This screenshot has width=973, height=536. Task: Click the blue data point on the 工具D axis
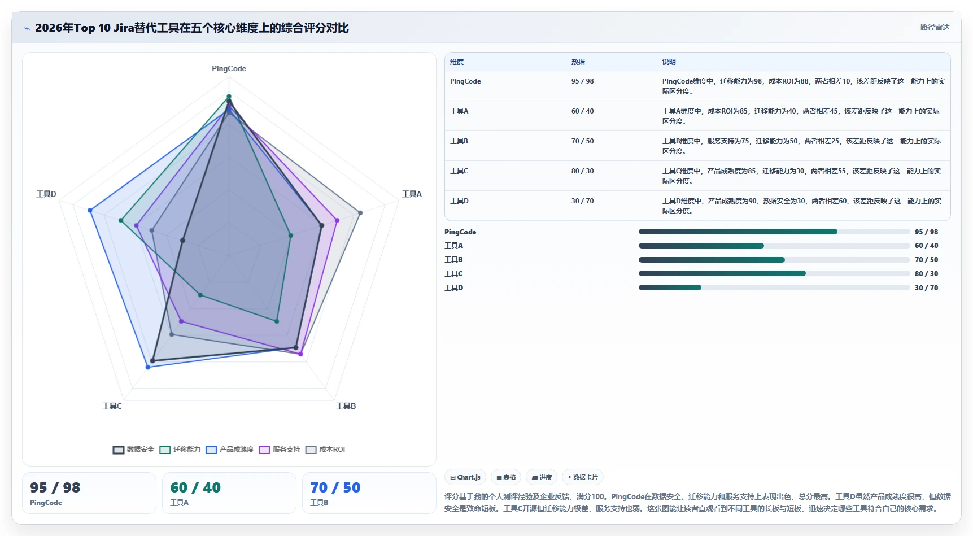click(x=90, y=210)
